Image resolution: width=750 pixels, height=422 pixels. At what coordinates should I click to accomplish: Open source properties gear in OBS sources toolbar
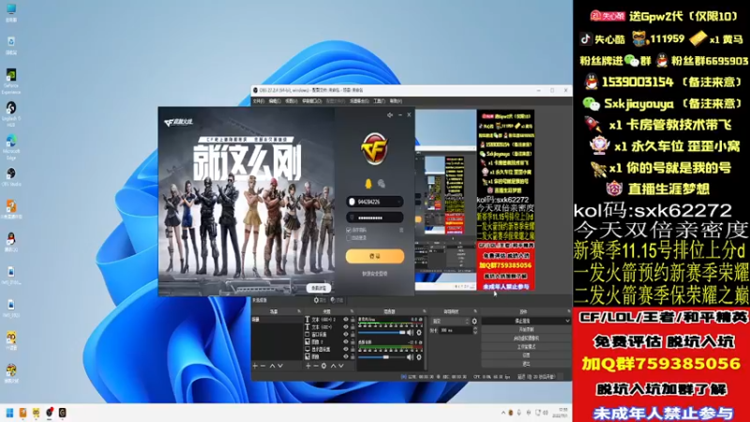[x=323, y=366]
